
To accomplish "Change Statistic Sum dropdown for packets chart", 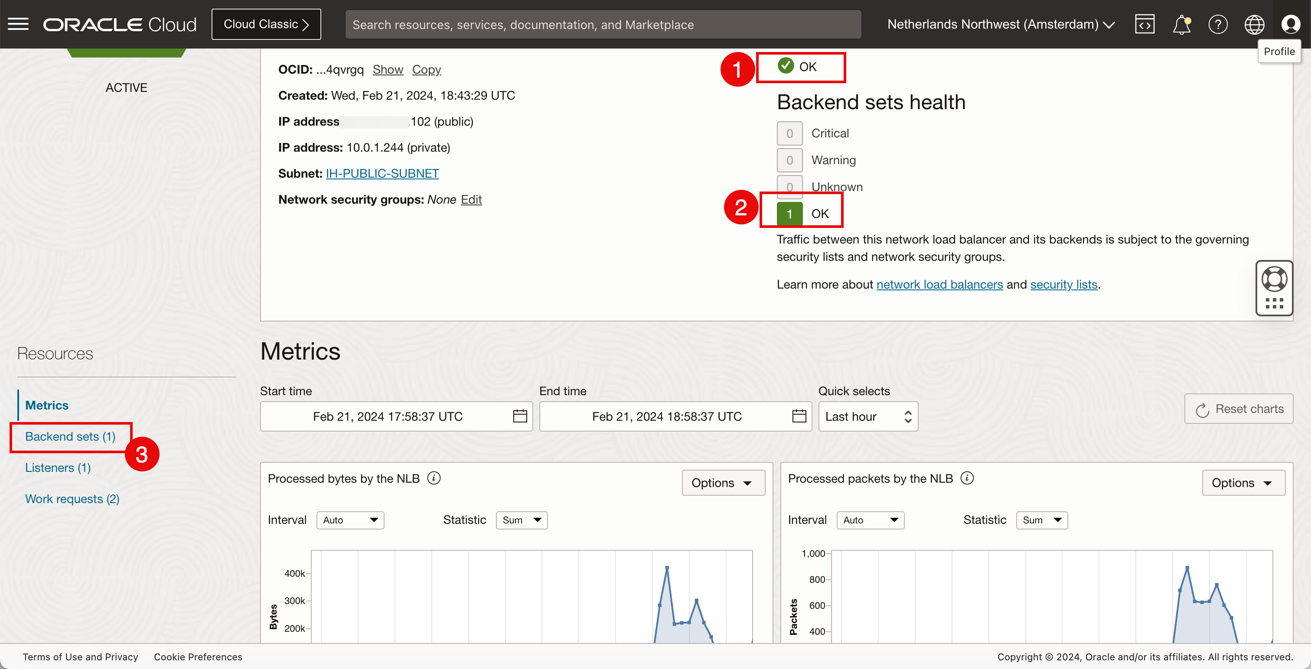I will (1041, 520).
